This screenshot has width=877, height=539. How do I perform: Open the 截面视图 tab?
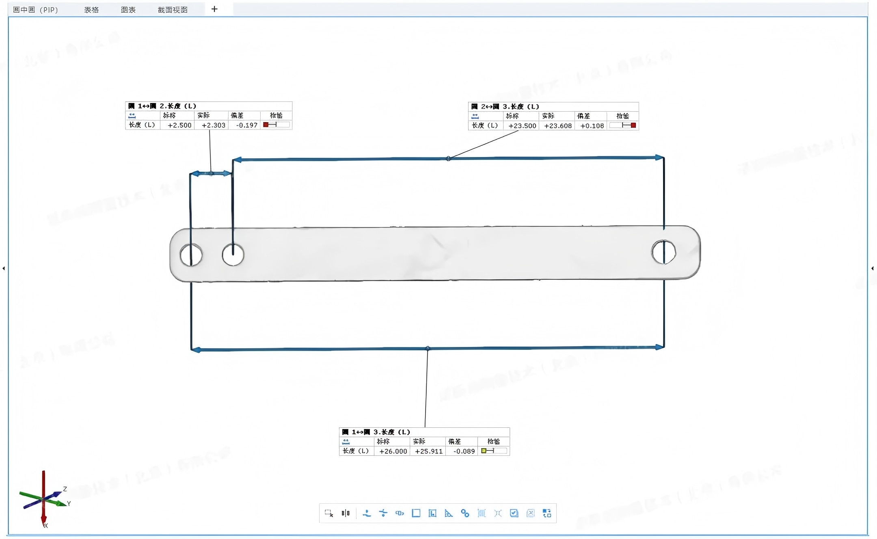point(173,10)
